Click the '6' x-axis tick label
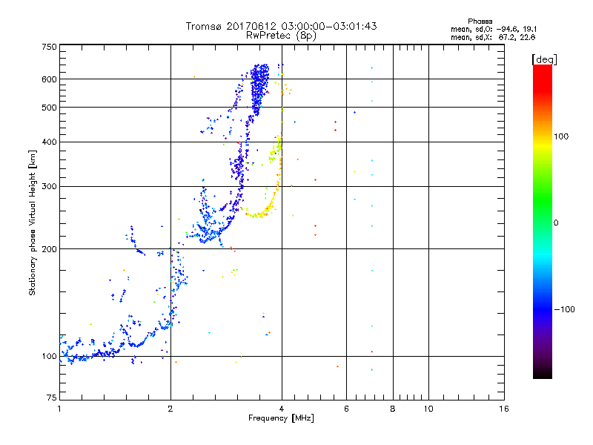This screenshot has width=593, height=445. click(x=346, y=409)
